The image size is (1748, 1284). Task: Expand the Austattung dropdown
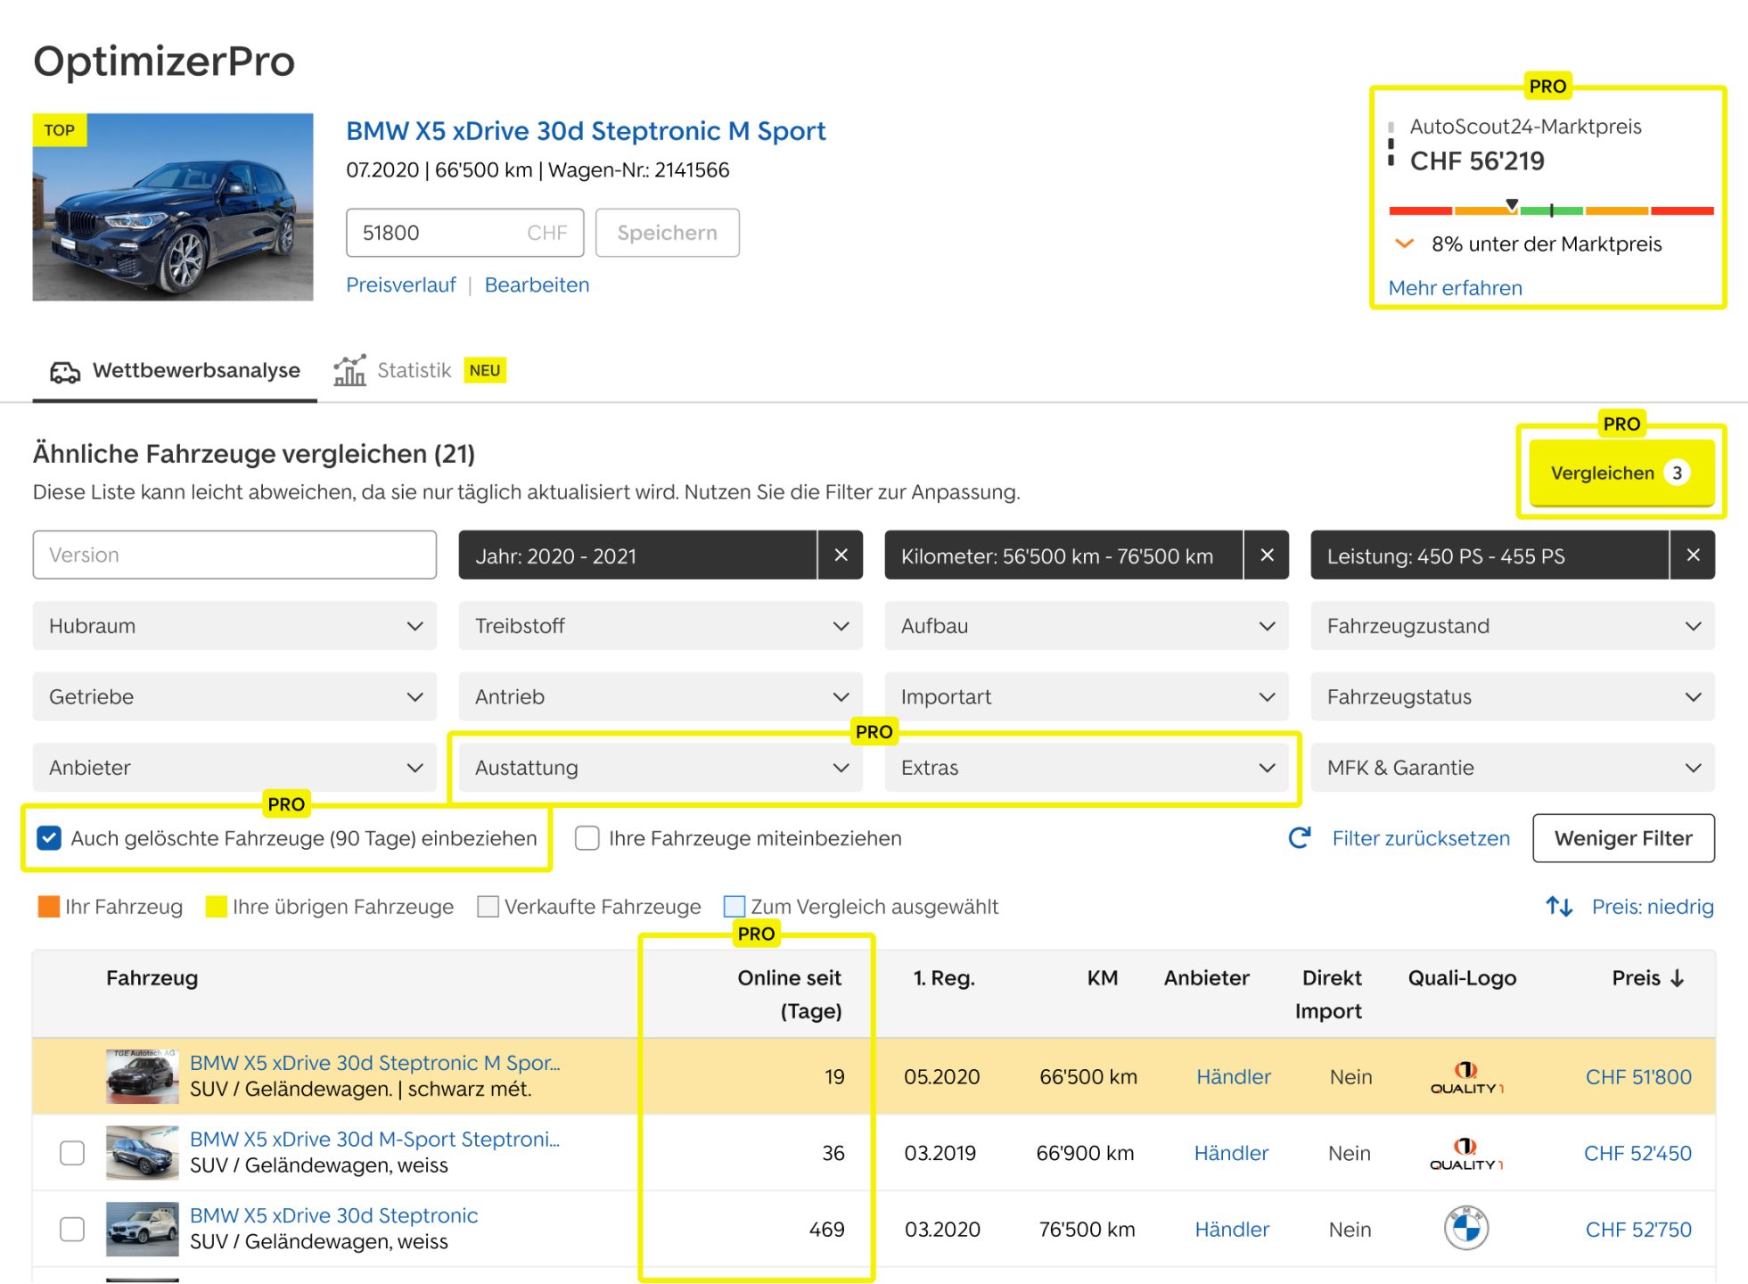[x=661, y=768]
